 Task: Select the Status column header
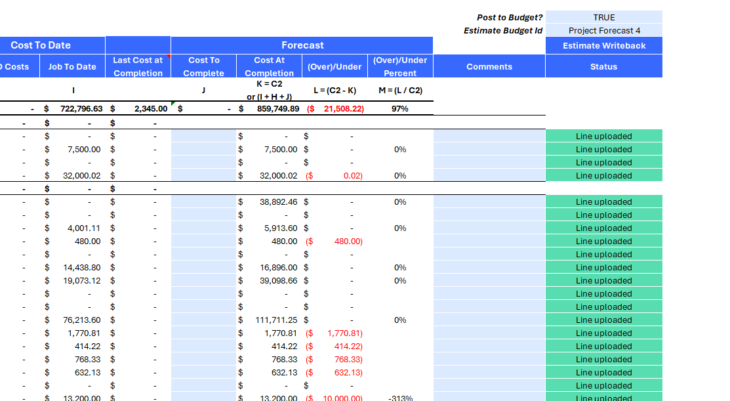pyautogui.click(x=603, y=66)
